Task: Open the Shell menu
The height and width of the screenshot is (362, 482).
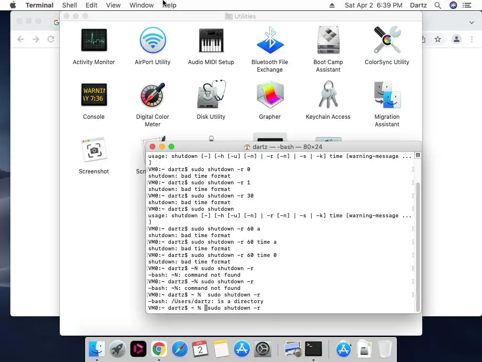Action: [70, 5]
